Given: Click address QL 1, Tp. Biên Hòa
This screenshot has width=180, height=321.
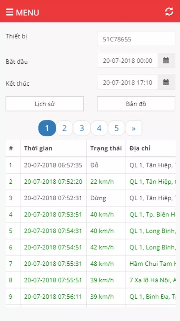Looking at the screenshot, I should 152,214.
